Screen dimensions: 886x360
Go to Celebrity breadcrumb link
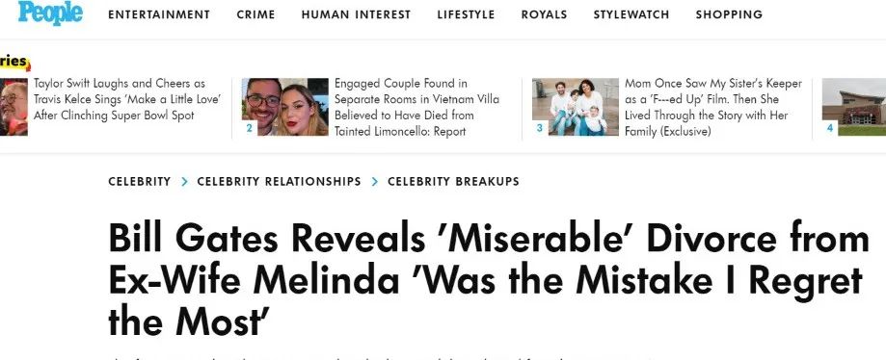coord(139,182)
